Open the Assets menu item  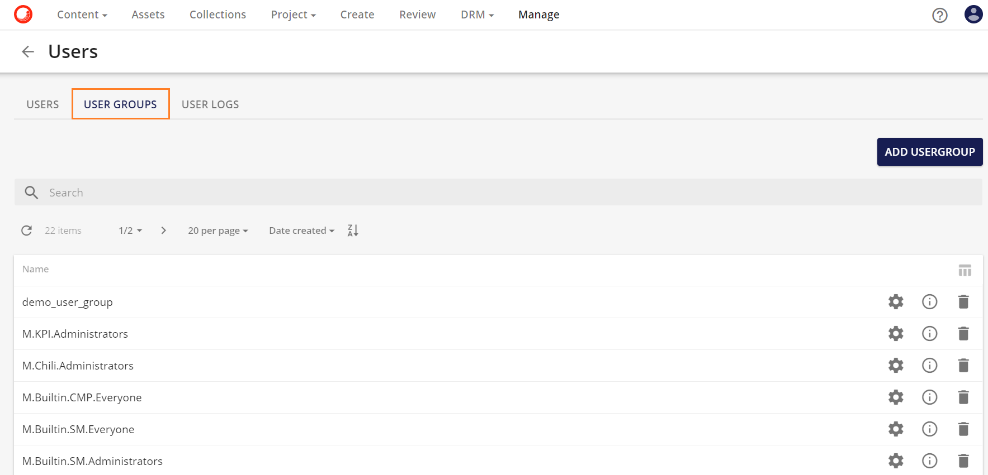148,15
